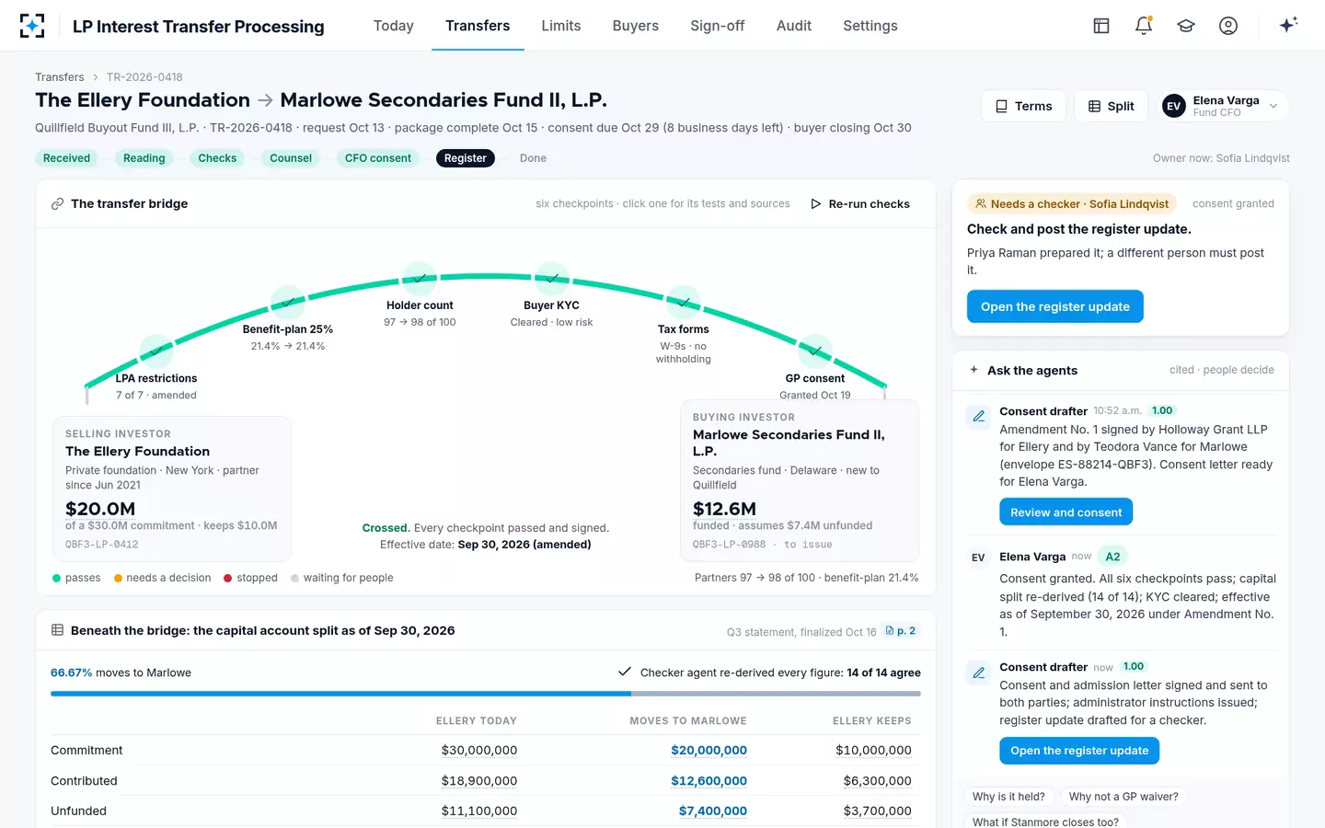1325x828 pixels.
Task: Go back to Transfers via breadcrumb
Action: click(x=60, y=77)
